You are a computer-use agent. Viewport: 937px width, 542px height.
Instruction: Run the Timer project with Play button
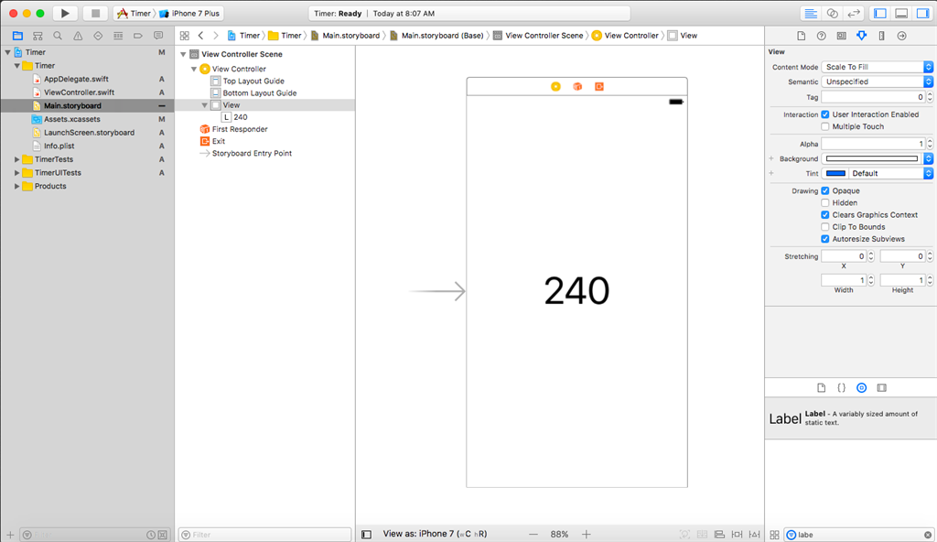(65, 13)
